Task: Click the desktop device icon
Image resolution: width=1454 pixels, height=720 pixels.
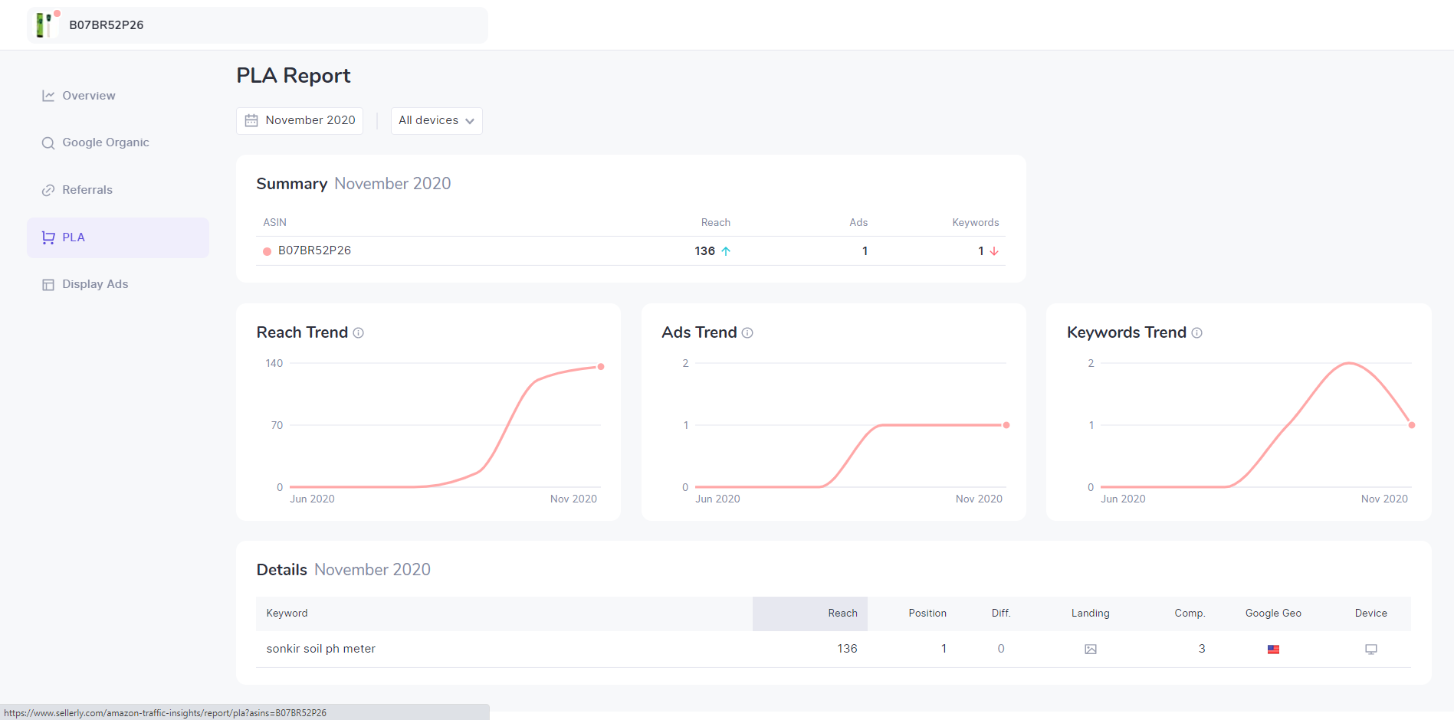Action: click(x=1371, y=650)
